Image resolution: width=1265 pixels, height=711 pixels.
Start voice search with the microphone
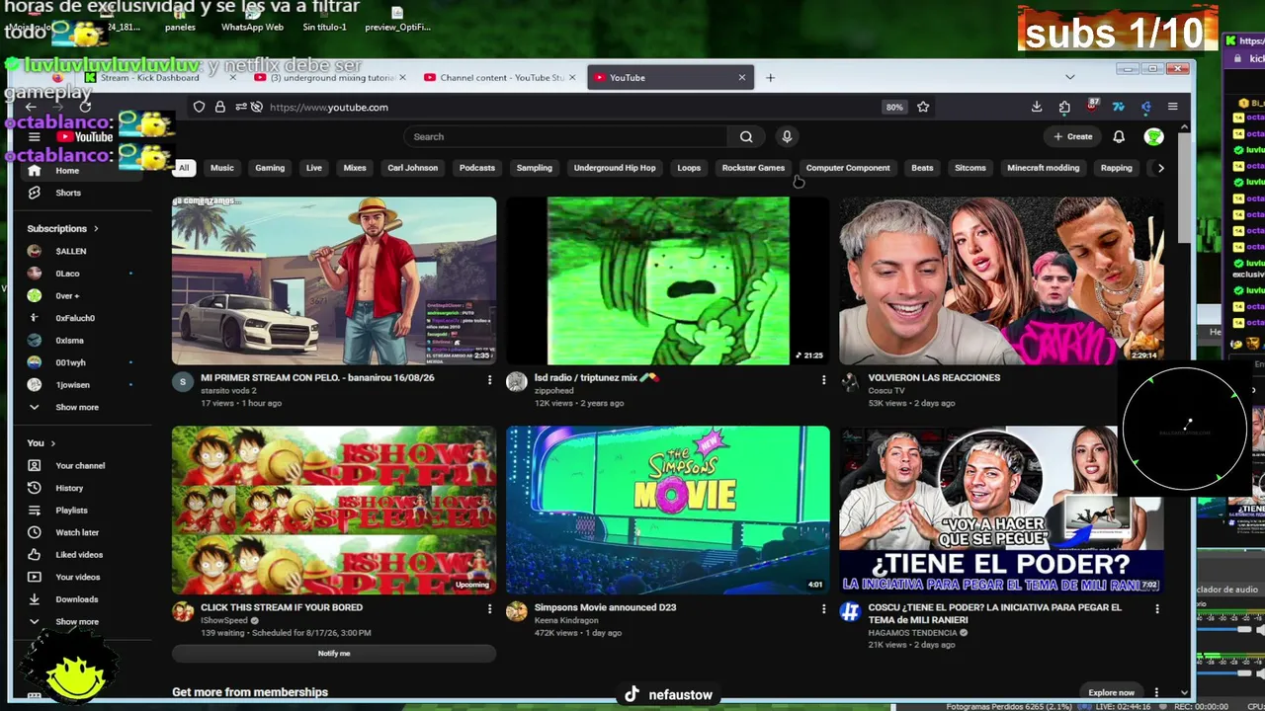(x=787, y=137)
